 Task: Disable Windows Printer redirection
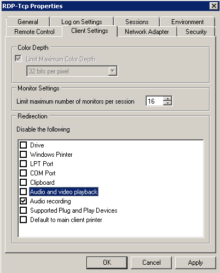(23, 155)
